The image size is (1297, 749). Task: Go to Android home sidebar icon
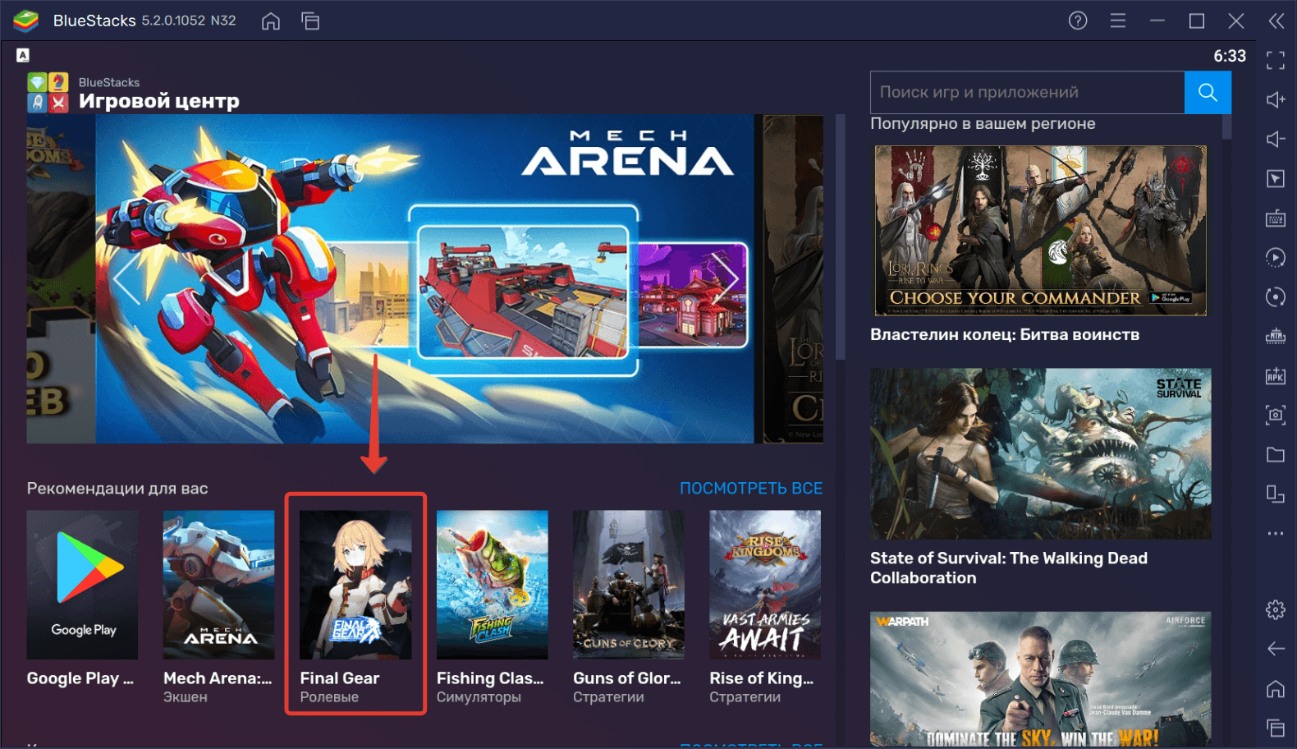1276,688
